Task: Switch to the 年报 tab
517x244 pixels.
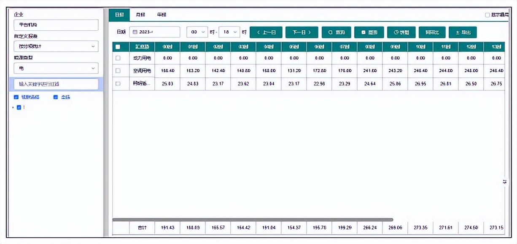Action: tap(162, 15)
